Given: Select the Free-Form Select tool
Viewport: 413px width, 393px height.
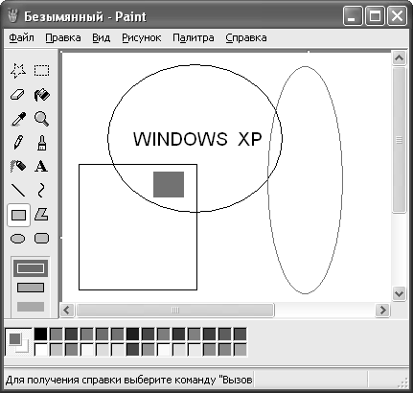Looking at the screenshot, I should [18, 71].
